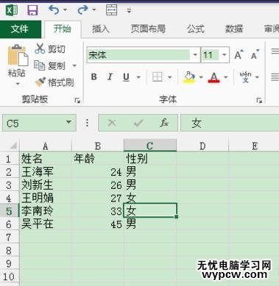Toggle Underline formatting
Viewport: 279px width, 286px height.
[126, 77]
